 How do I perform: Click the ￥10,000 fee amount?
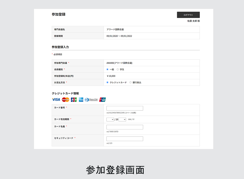(111, 76)
